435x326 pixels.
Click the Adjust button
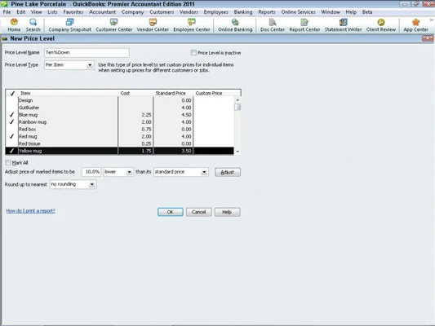tap(228, 172)
